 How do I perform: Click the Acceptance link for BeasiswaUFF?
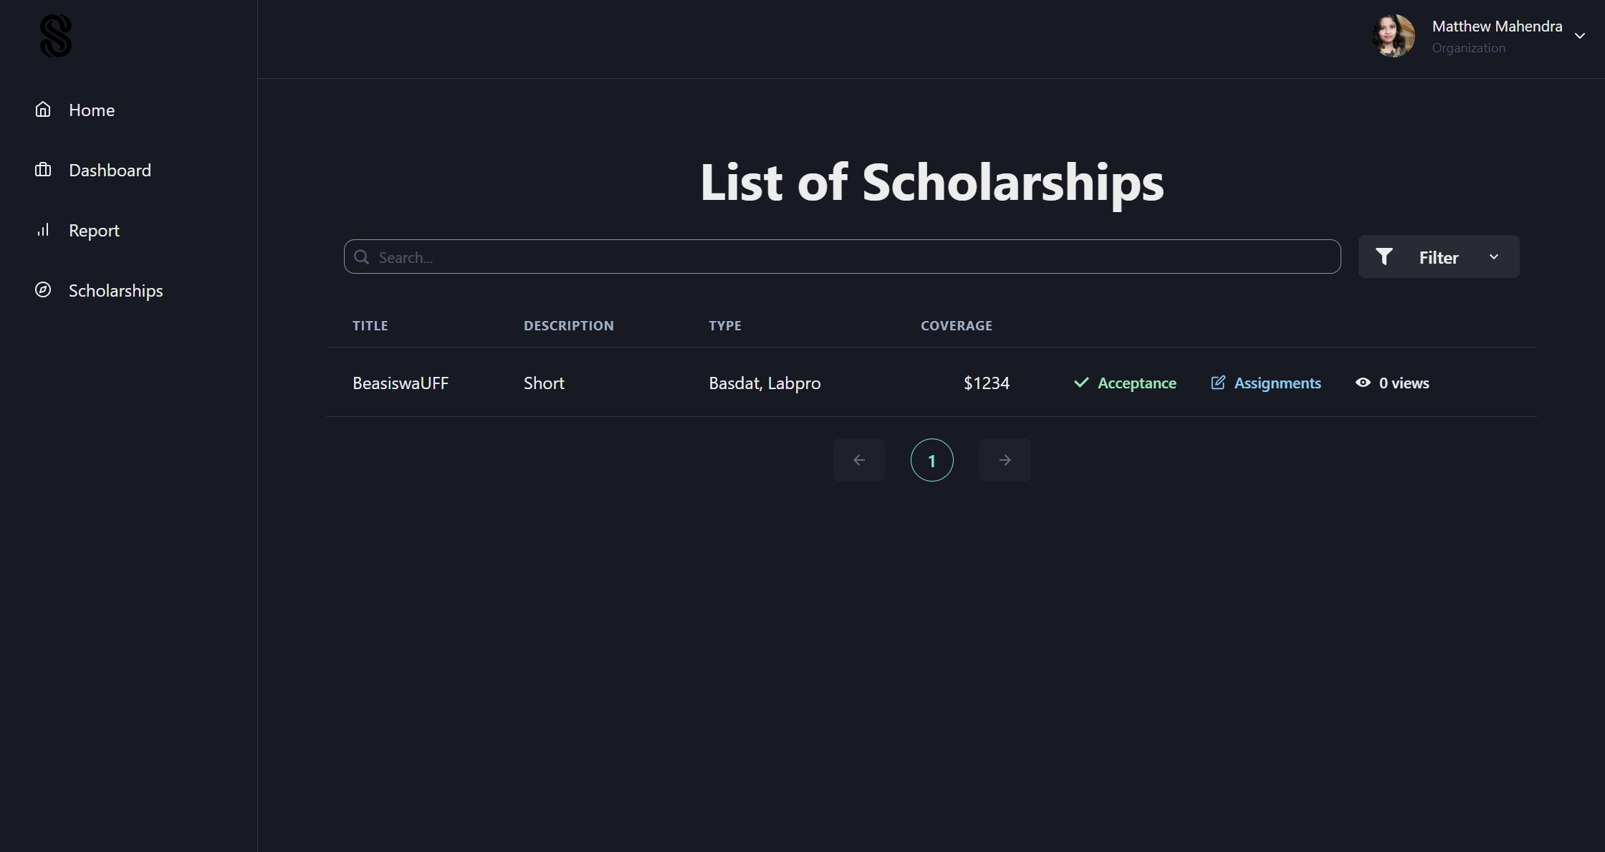(1136, 383)
